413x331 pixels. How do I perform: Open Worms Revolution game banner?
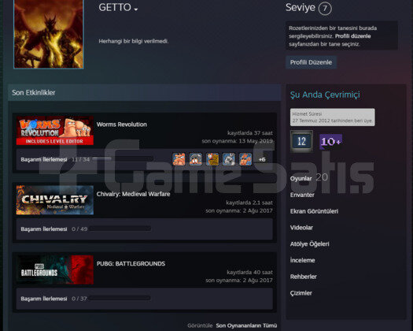click(x=55, y=130)
